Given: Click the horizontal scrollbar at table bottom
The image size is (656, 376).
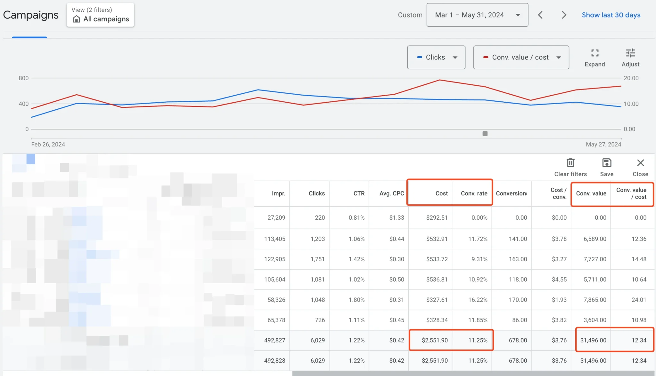Looking at the screenshot, I should (472, 373).
